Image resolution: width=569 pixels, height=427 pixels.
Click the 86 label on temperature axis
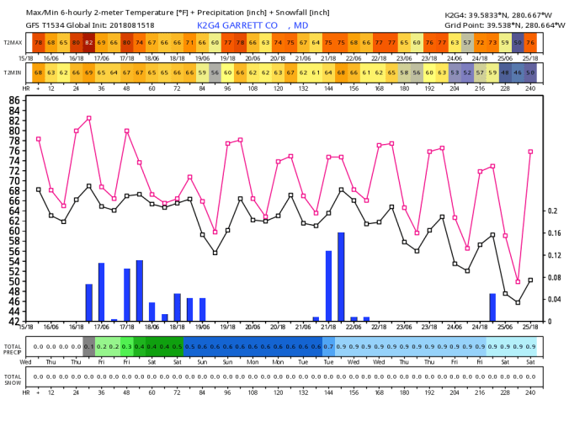(13, 100)
